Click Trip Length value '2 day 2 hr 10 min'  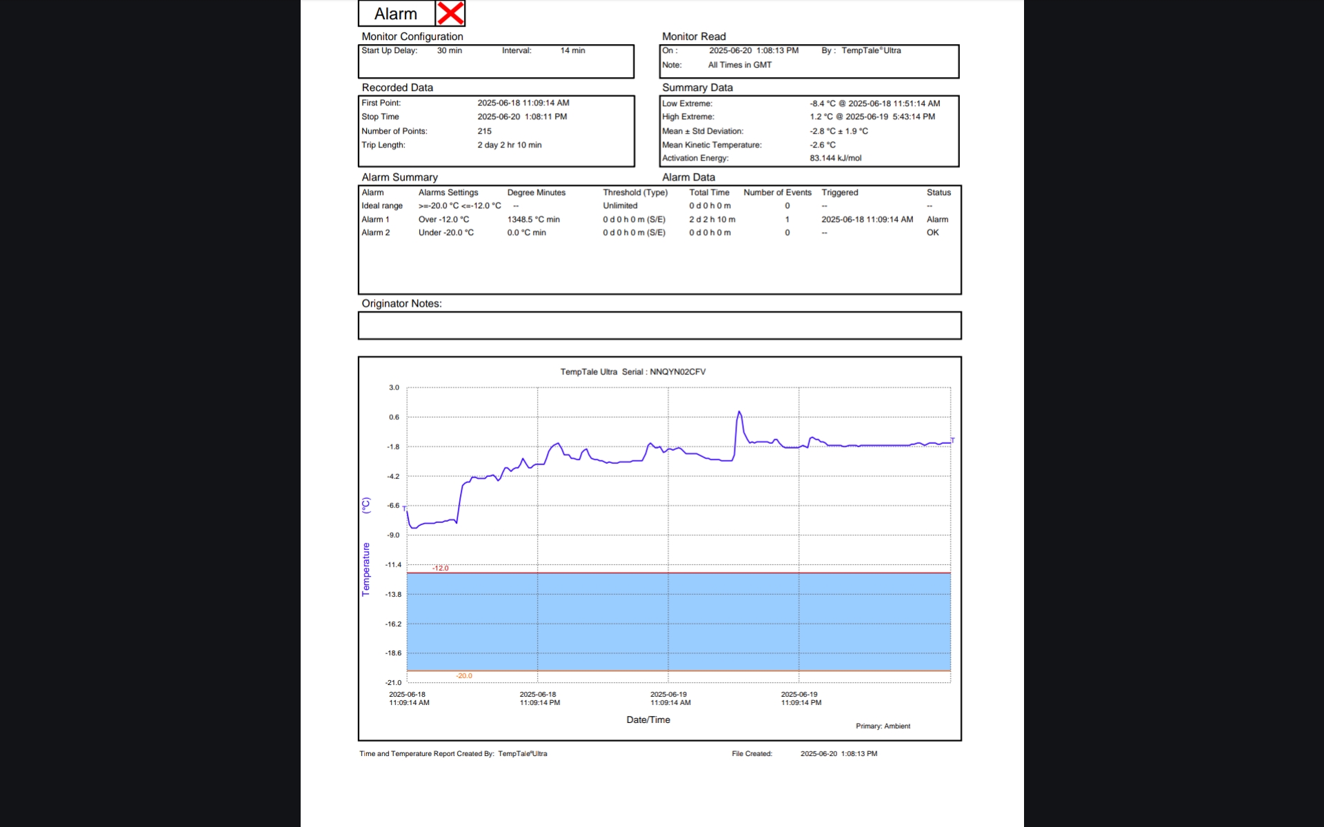[510, 145]
